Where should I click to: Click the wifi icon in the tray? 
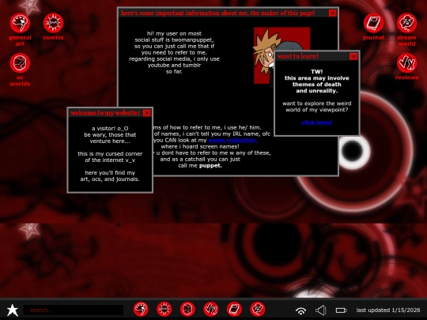(300, 311)
